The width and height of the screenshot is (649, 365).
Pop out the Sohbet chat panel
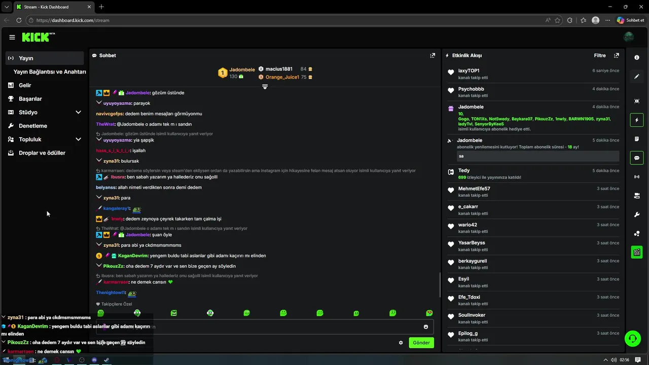(432, 55)
